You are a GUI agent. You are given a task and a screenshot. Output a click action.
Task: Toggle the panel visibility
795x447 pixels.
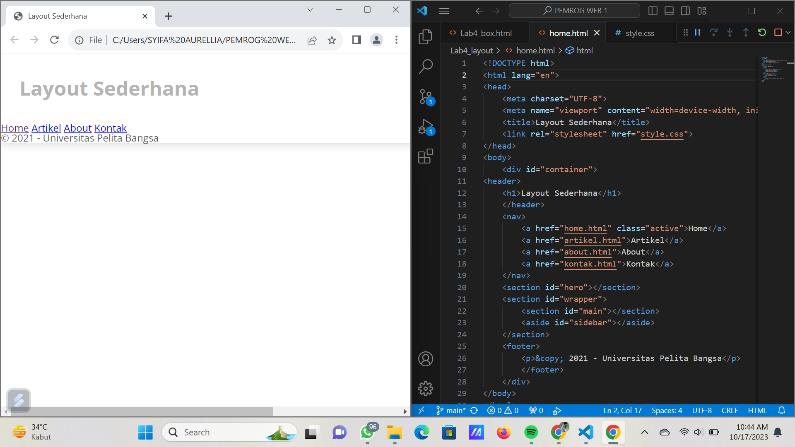[669, 11]
